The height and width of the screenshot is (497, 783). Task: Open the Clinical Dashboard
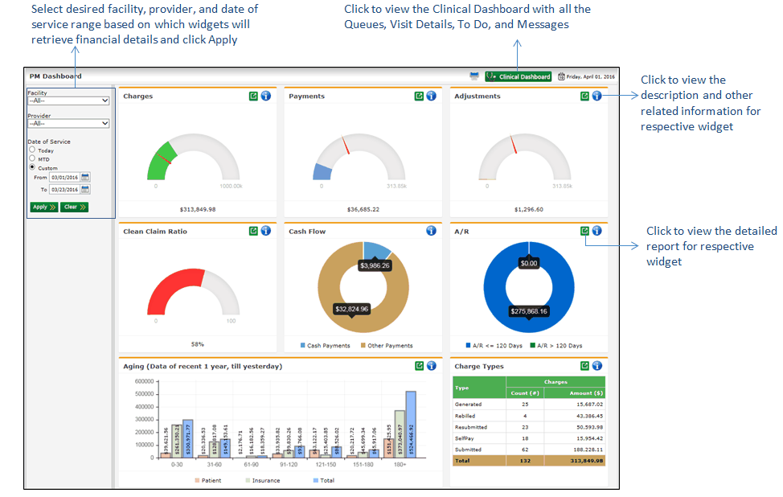pyautogui.click(x=519, y=76)
